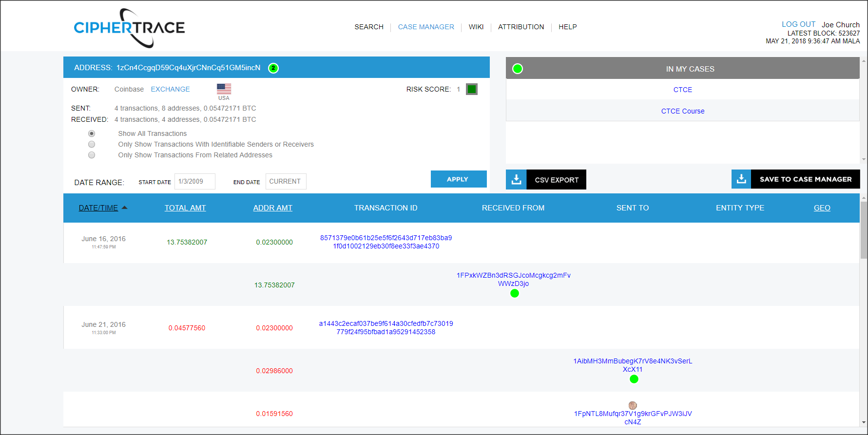Click the green risk score square
This screenshot has height=435, width=868.
coord(472,89)
